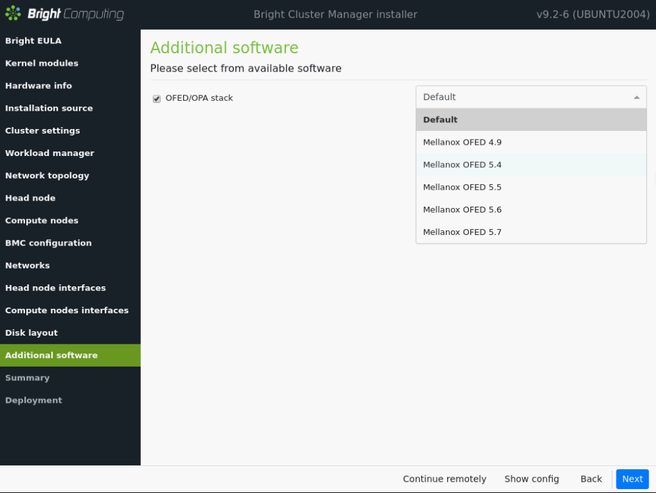Click the blue Next button
The width and height of the screenshot is (656, 493).
(632, 479)
